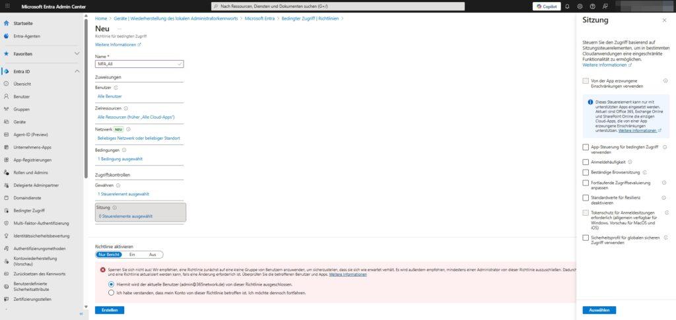Check Fortlaufende Zugriffsevaluierung anpassen
Viewport: 676px width, 320px height.
pos(586,183)
